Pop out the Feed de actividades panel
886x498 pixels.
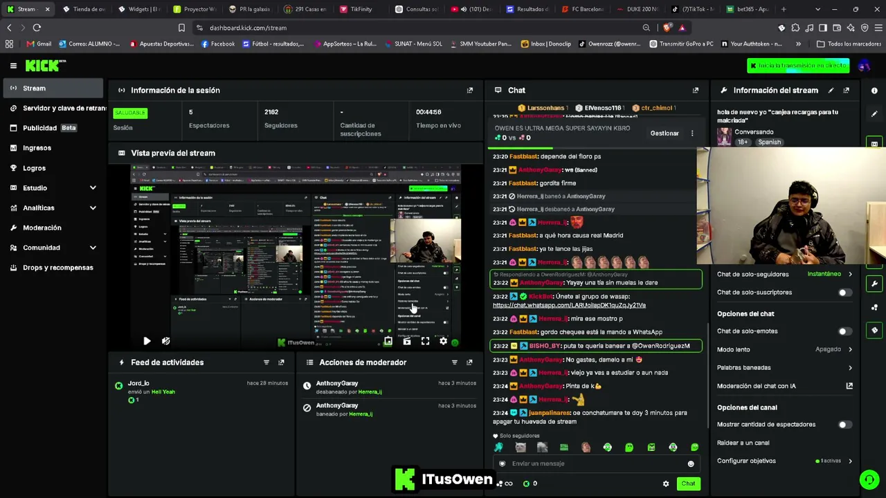(281, 362)
